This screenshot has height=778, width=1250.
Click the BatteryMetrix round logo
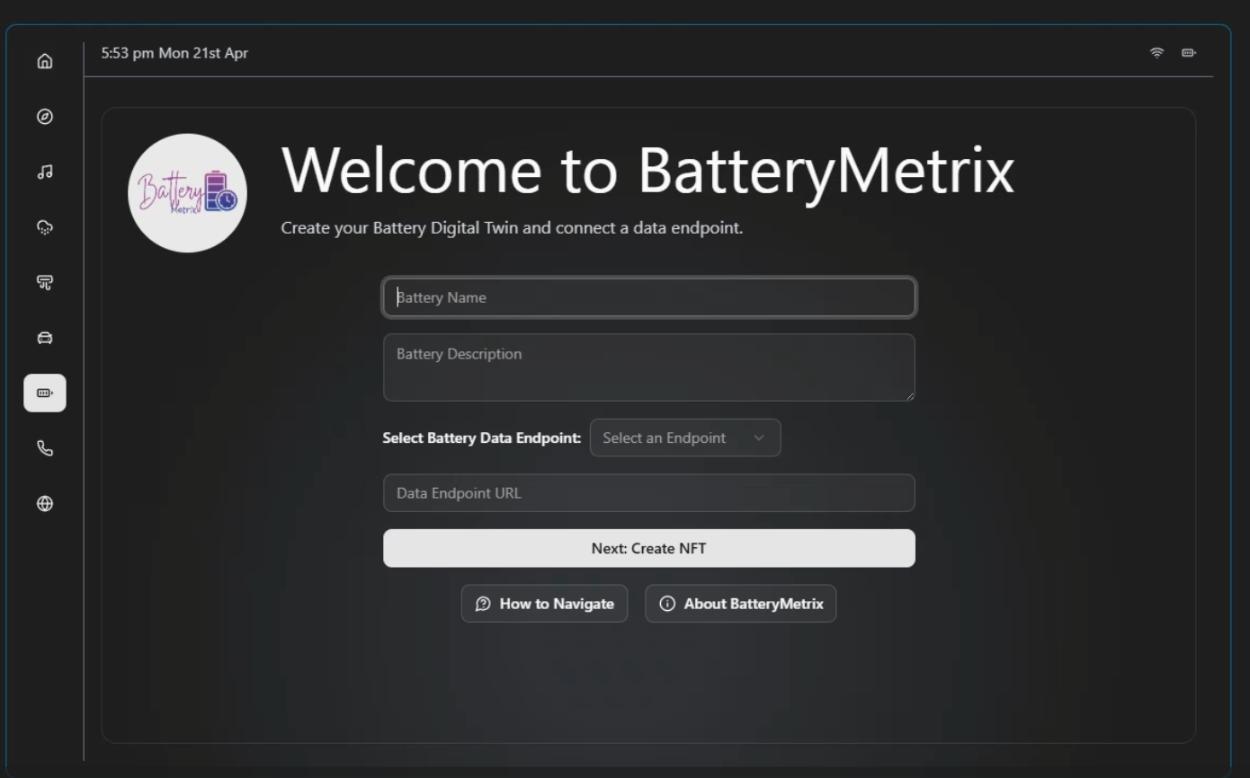(187, 193)
